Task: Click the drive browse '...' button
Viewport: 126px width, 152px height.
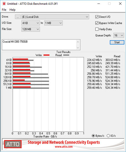Action: pyautogui.click(x=18, y=17)
